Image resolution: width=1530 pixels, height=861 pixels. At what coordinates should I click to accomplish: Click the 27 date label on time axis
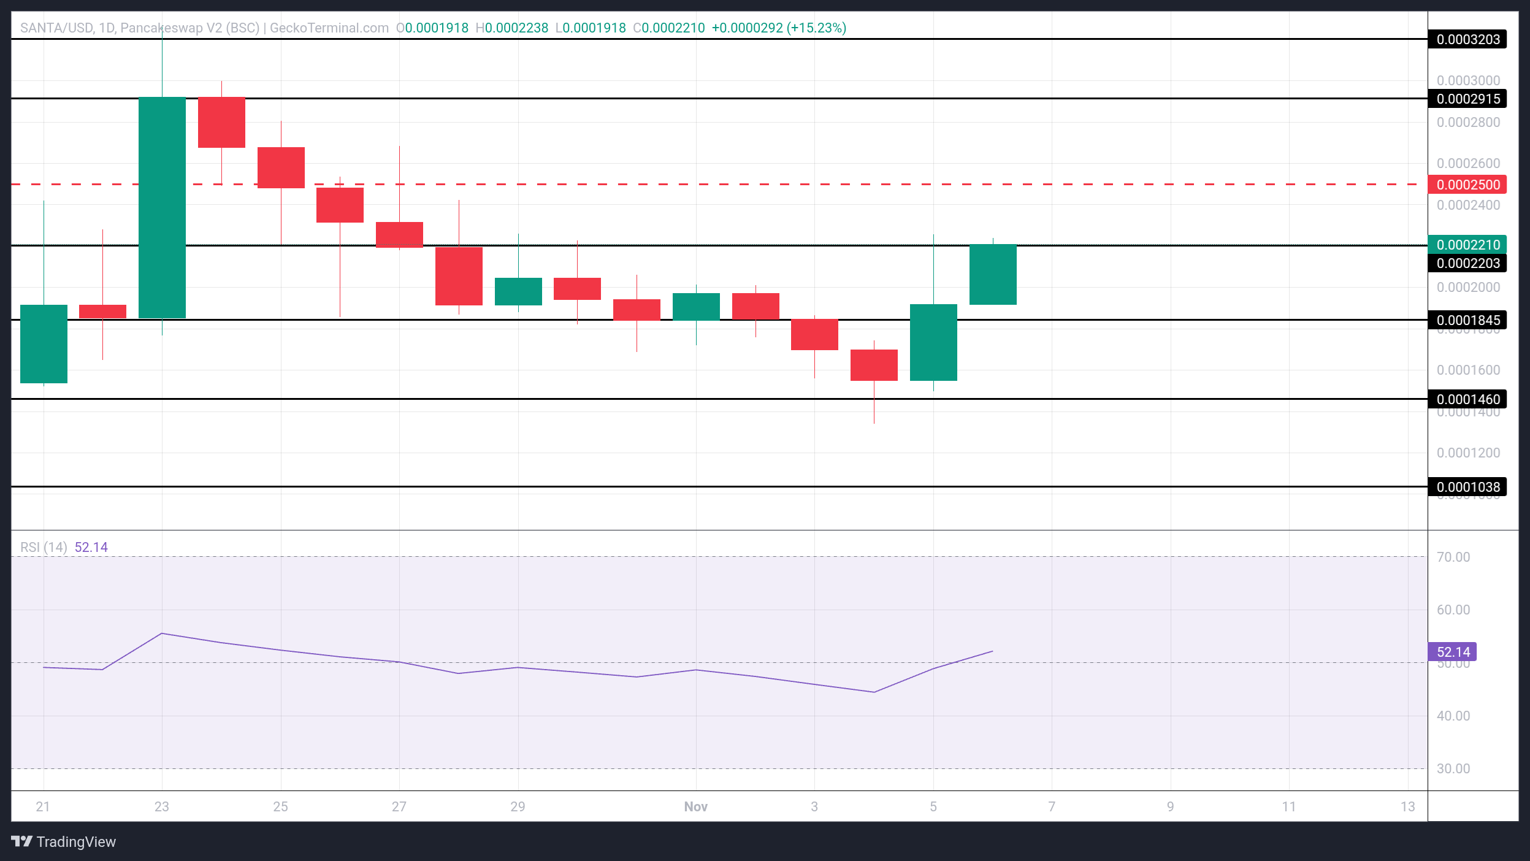(399, 806)
